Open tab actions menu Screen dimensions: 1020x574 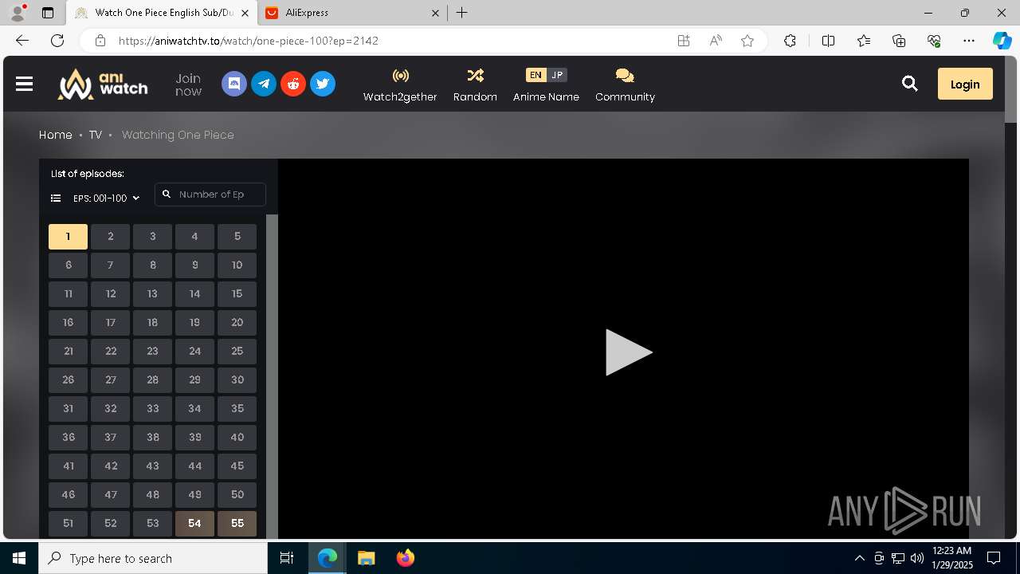(x=48, y=13)
